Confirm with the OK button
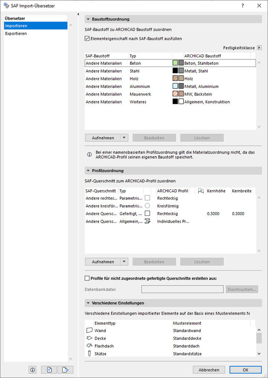This screenshot has width=268, height=378. [x=245, y=370]
